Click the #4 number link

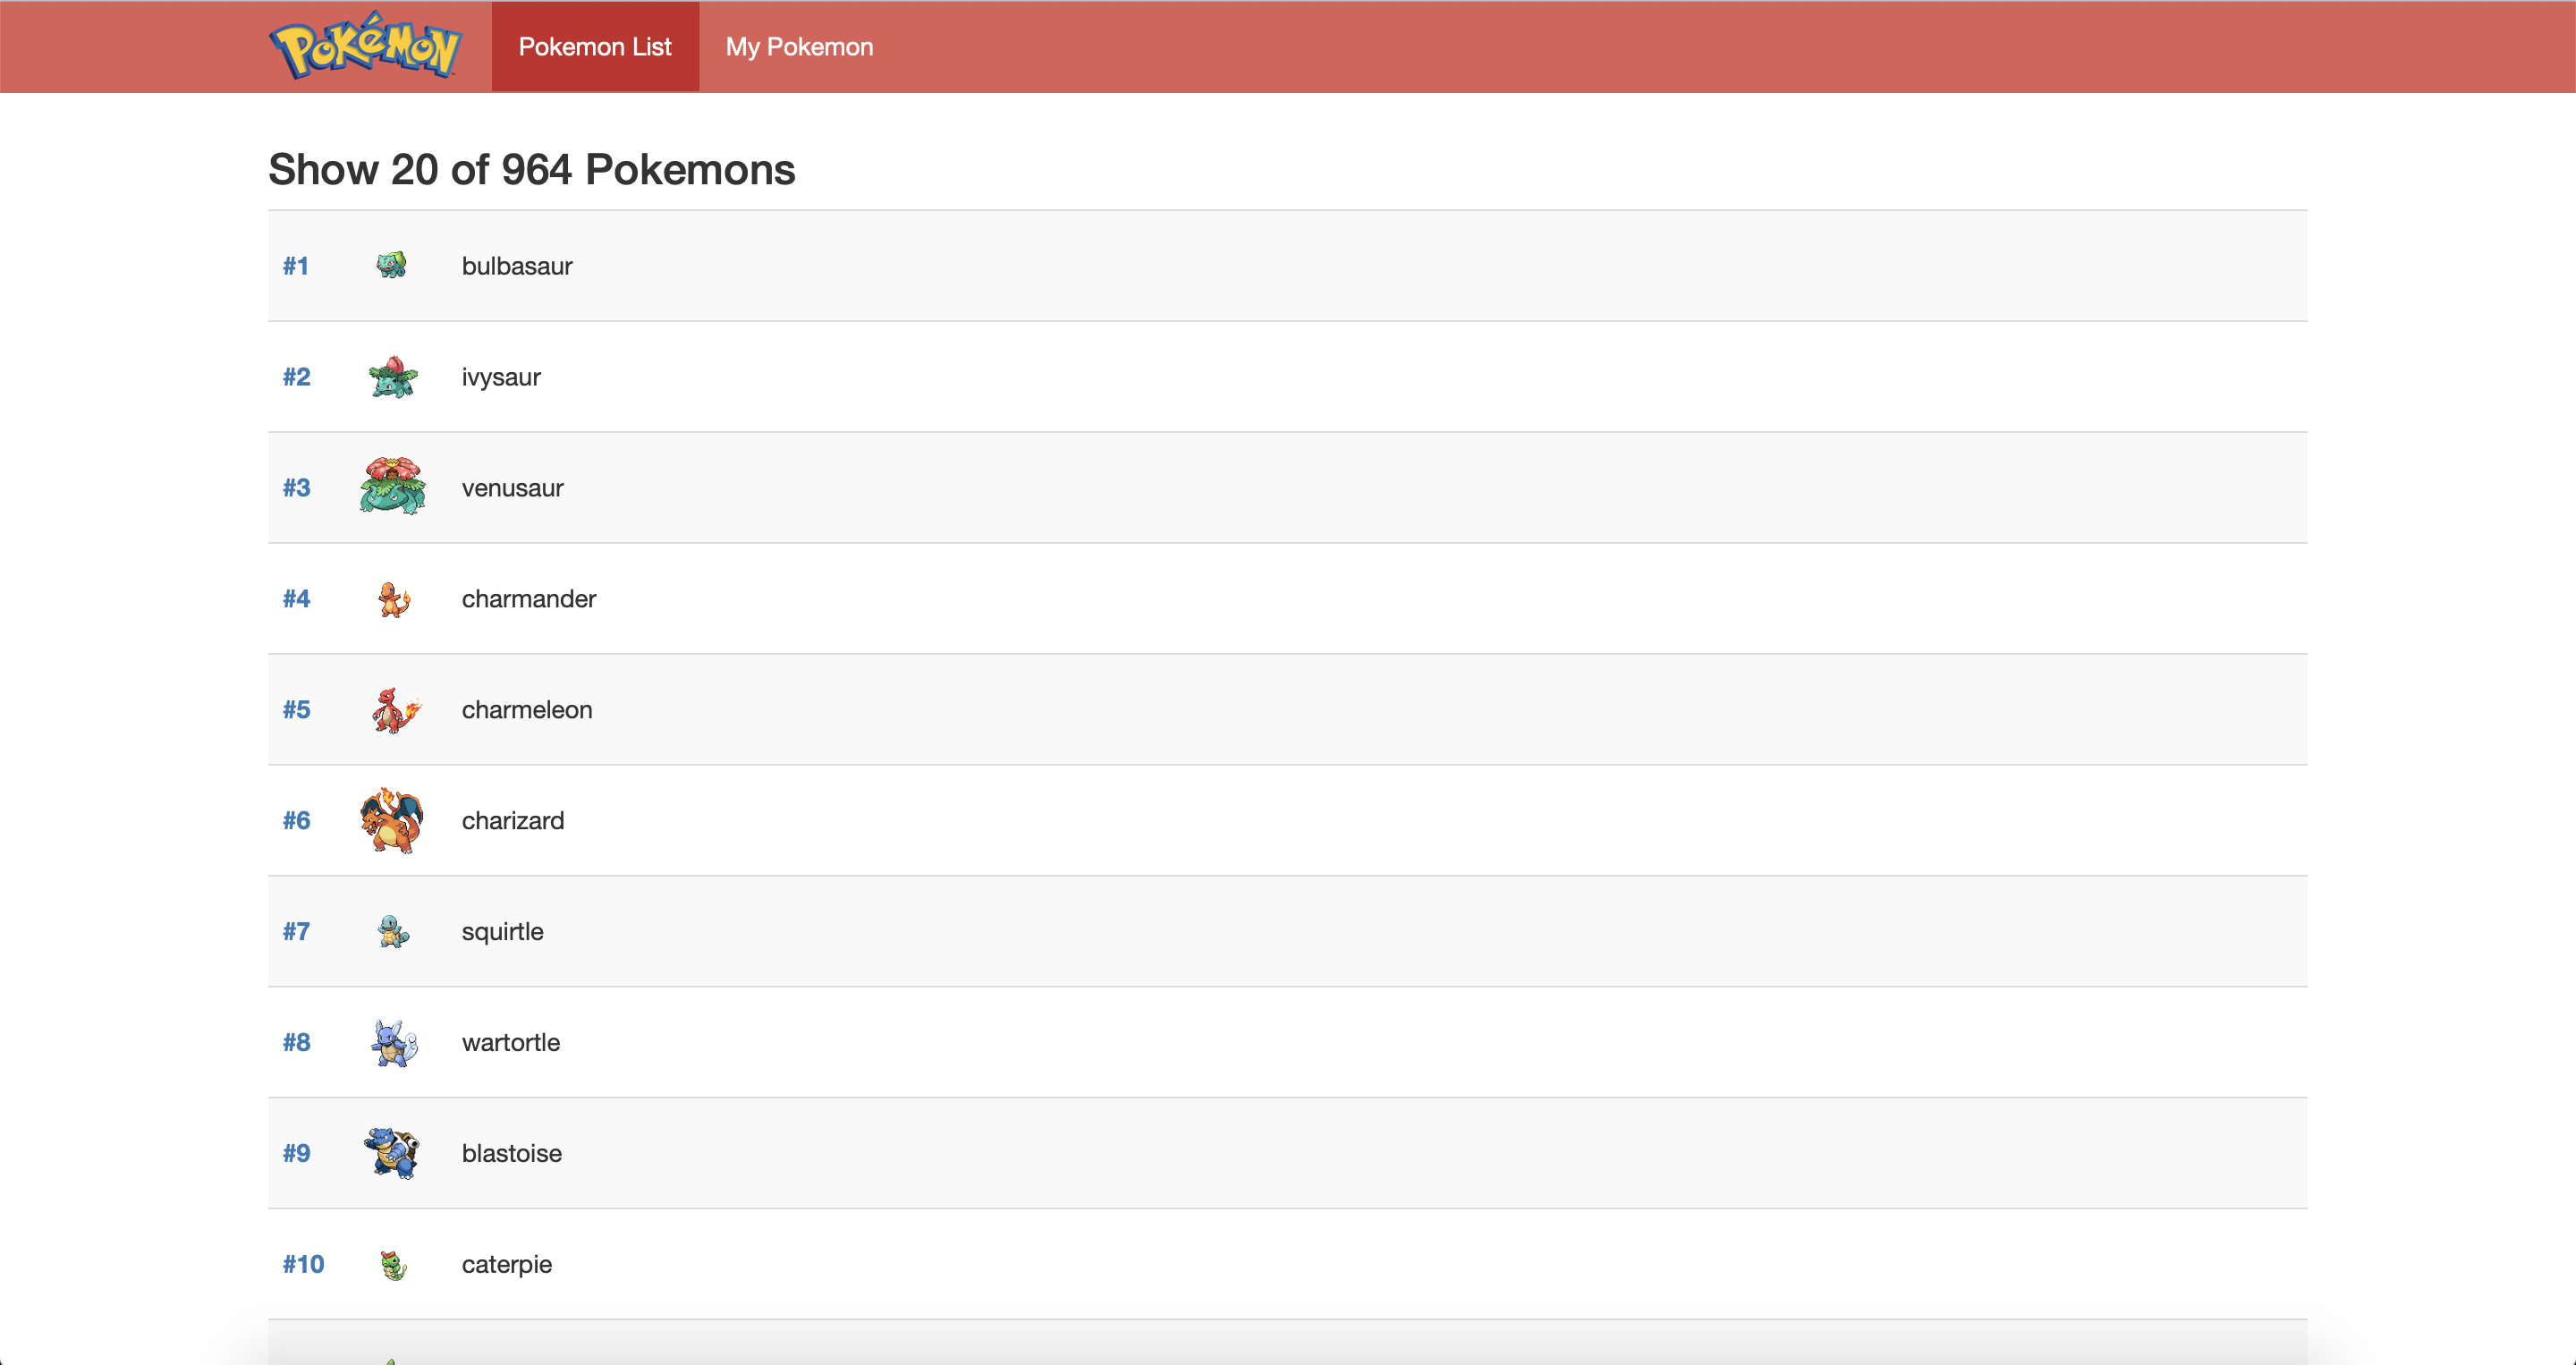click(296, 599)
